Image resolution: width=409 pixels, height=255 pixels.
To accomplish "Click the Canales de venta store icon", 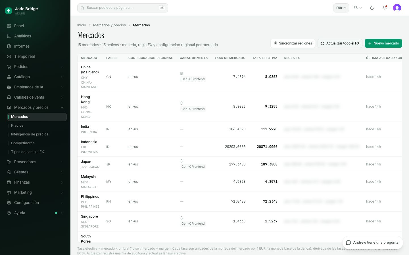I will 9,97.
